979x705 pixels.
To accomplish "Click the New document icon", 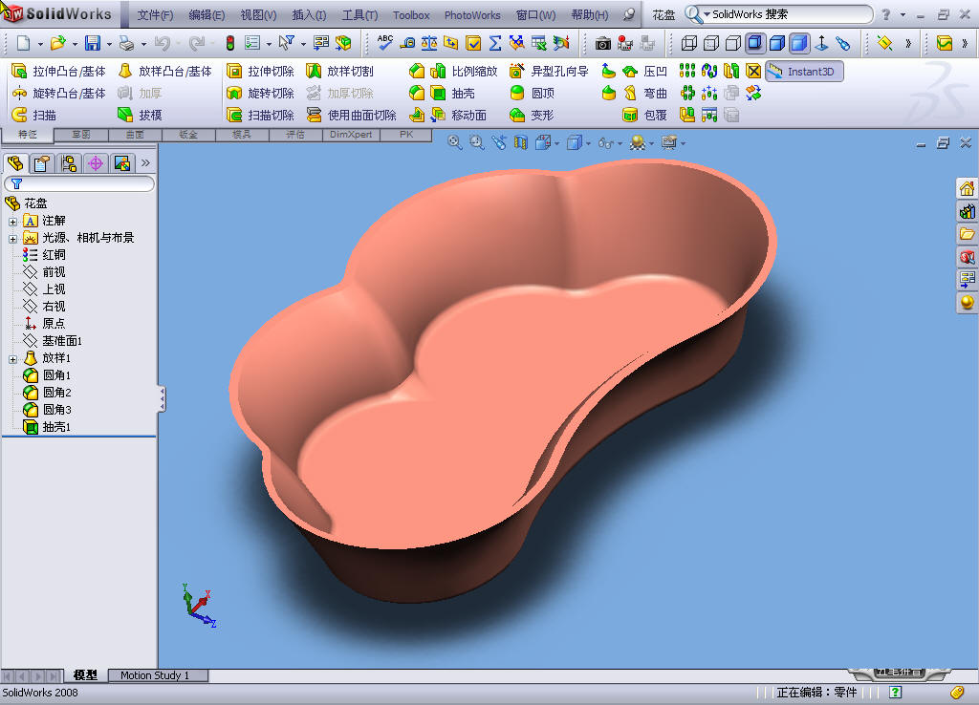I will (x=23, y=43).
